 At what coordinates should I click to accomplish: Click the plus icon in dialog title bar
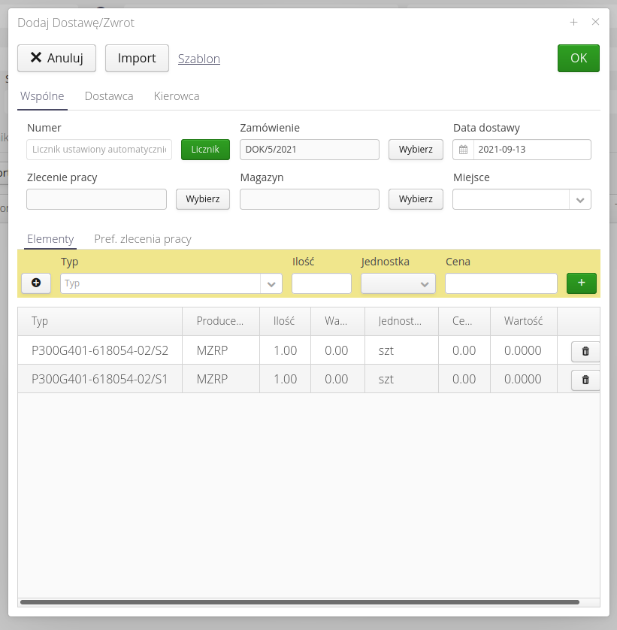click(x=573, y=23)
